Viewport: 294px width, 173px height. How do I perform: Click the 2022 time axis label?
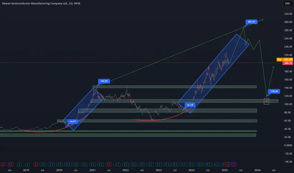[126, 170]
